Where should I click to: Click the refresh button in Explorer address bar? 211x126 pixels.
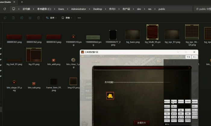coord(5,9)
